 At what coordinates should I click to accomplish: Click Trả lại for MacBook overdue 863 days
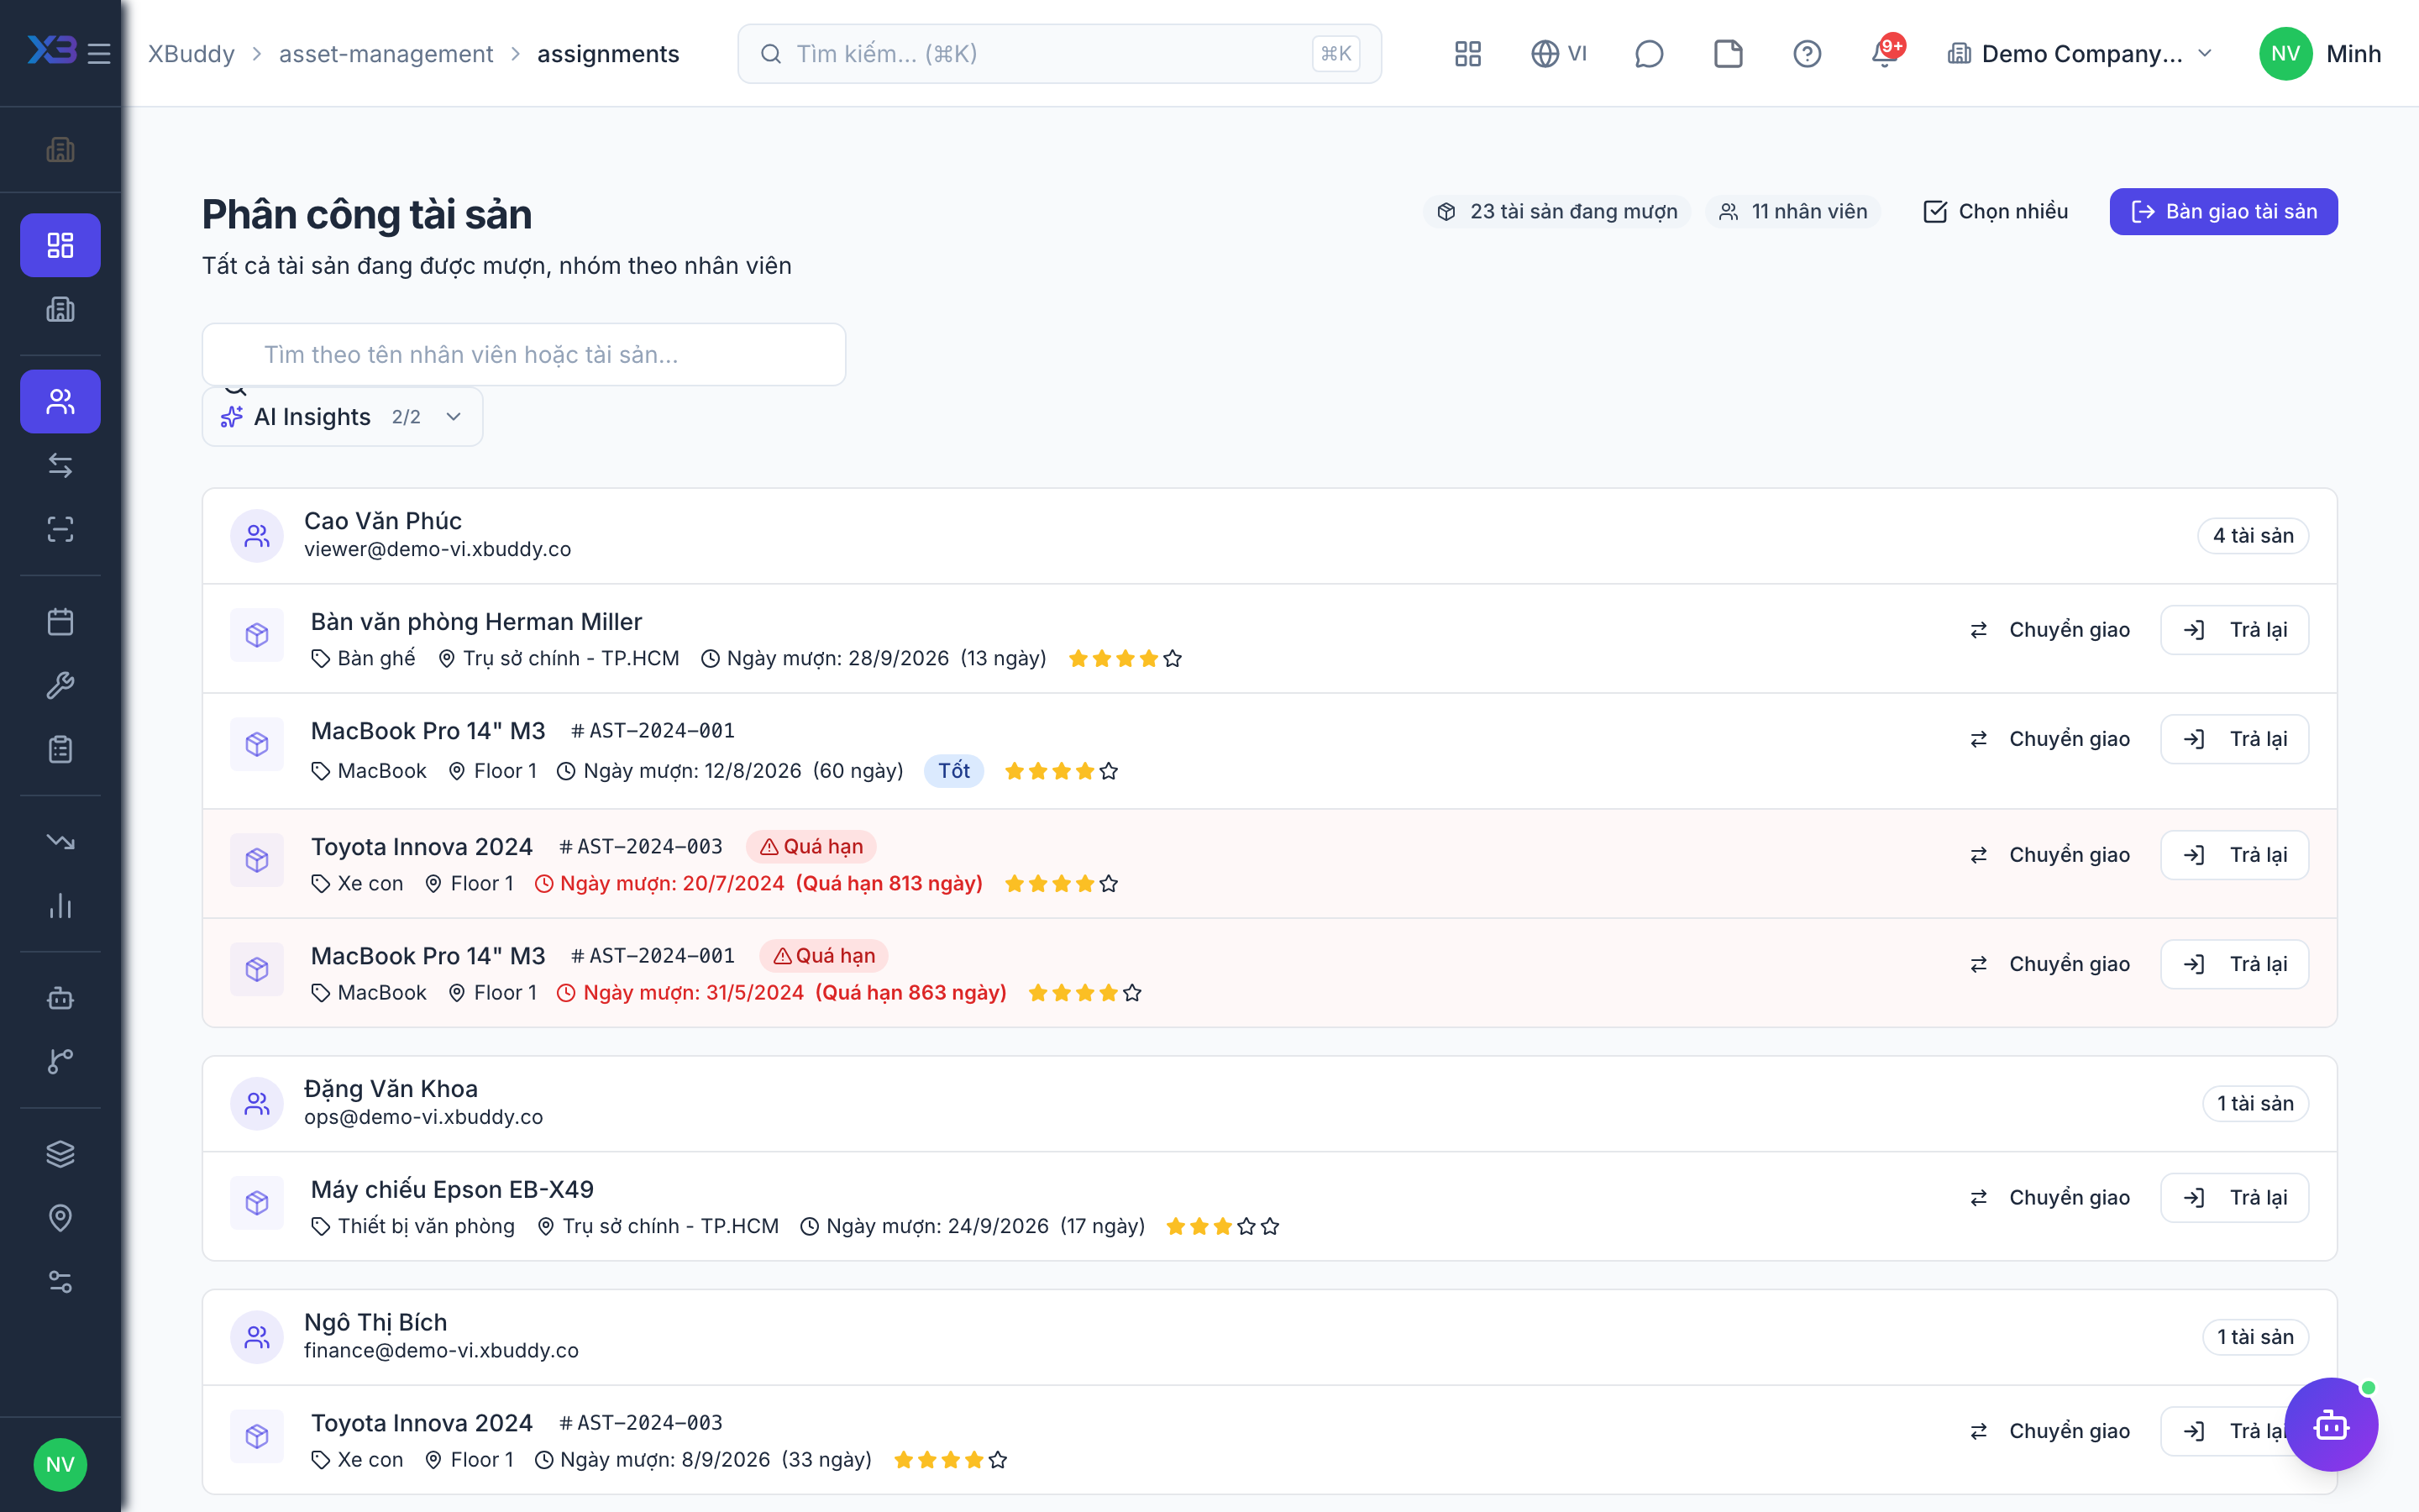(x=2234, y=964)
